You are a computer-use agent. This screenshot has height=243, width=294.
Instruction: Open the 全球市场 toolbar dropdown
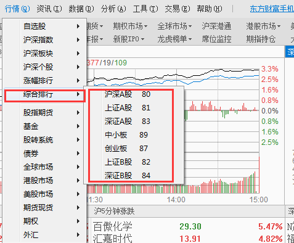point(174,26)
